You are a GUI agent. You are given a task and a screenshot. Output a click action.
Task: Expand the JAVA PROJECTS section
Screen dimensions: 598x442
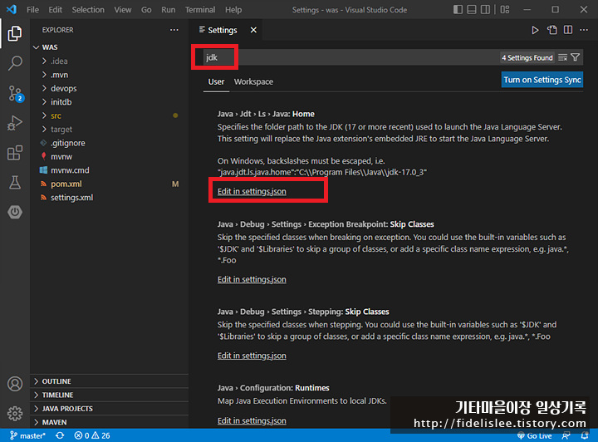point(109,409)
